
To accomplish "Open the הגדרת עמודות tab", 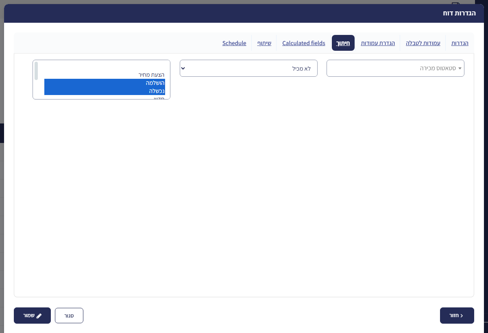I will (x=378, y=43).
